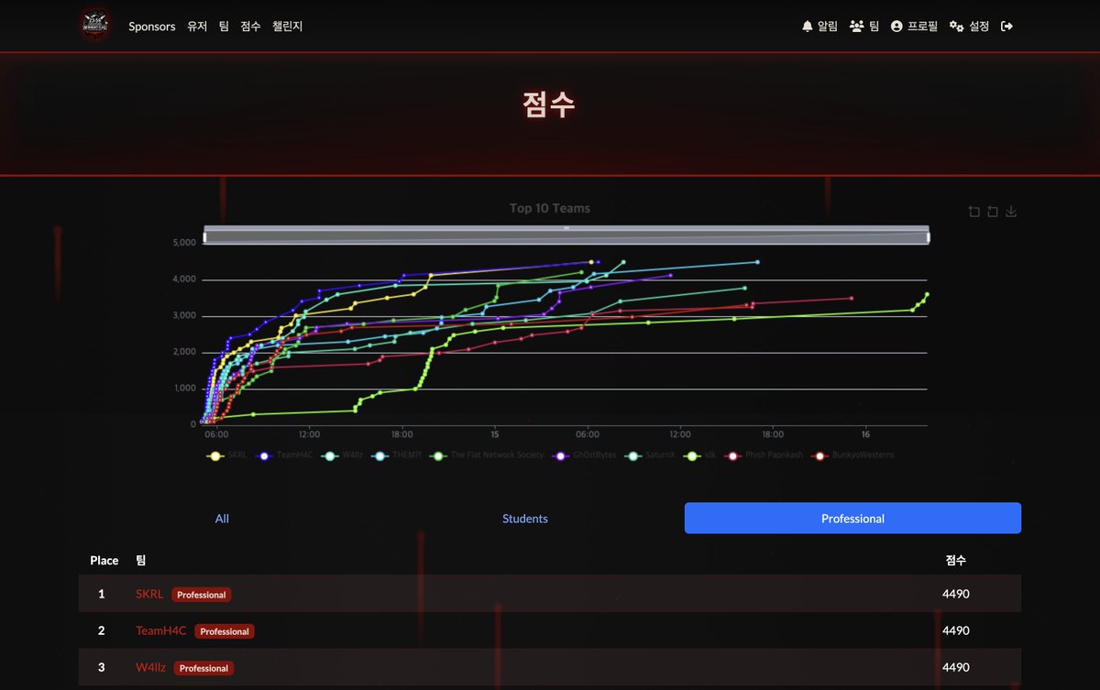
Task: Toggle the Phish Paprikash legend entry
Action: click(x=764, y=455)
